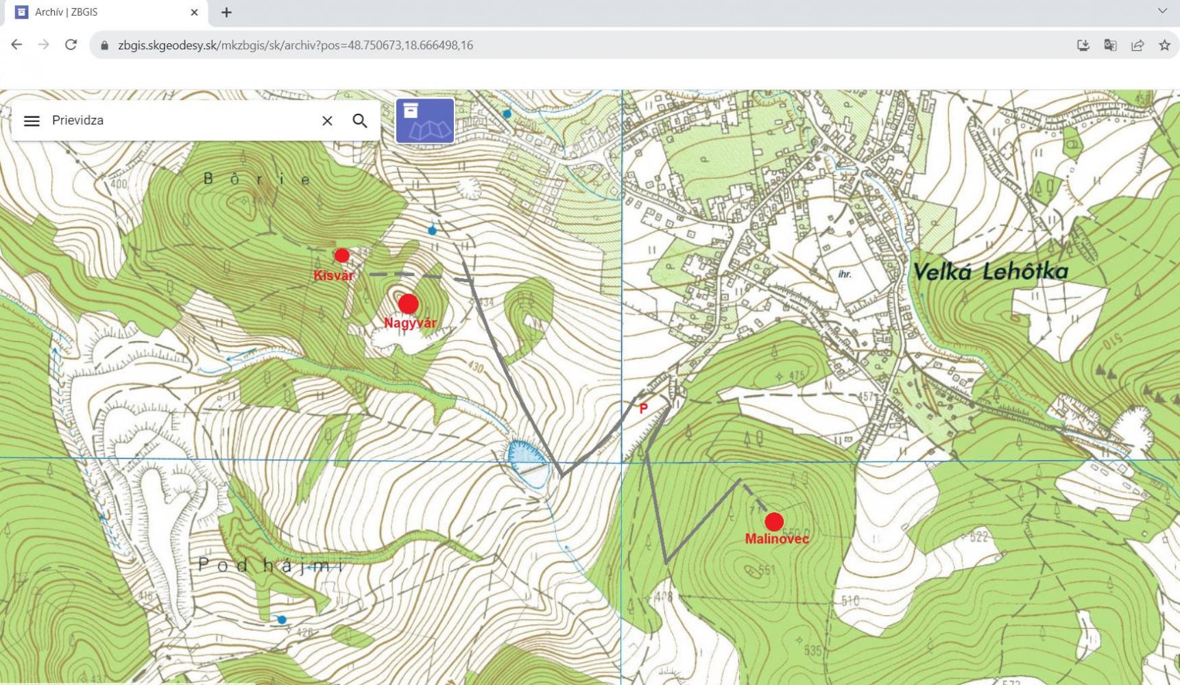This screenshot has width=1180, height=685.
Task: Reload the ZBGIS page
Action: [x=71, y=45]
